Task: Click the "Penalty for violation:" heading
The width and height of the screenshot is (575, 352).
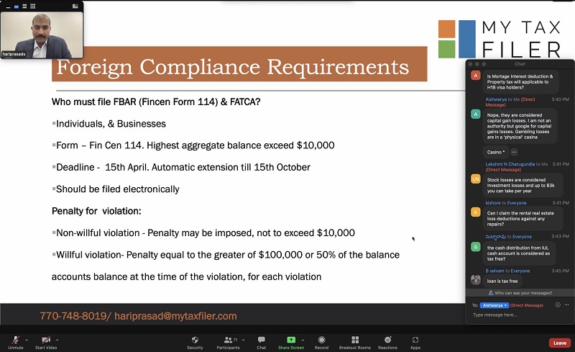Action: pos(96,211)
